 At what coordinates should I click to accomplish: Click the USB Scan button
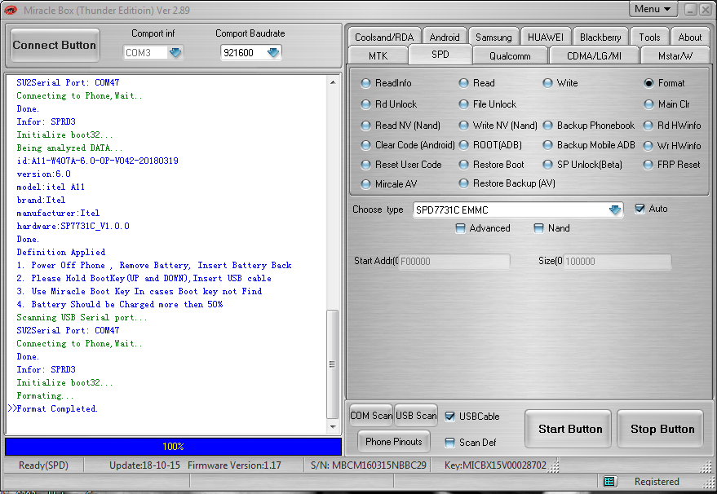[416, 416]
